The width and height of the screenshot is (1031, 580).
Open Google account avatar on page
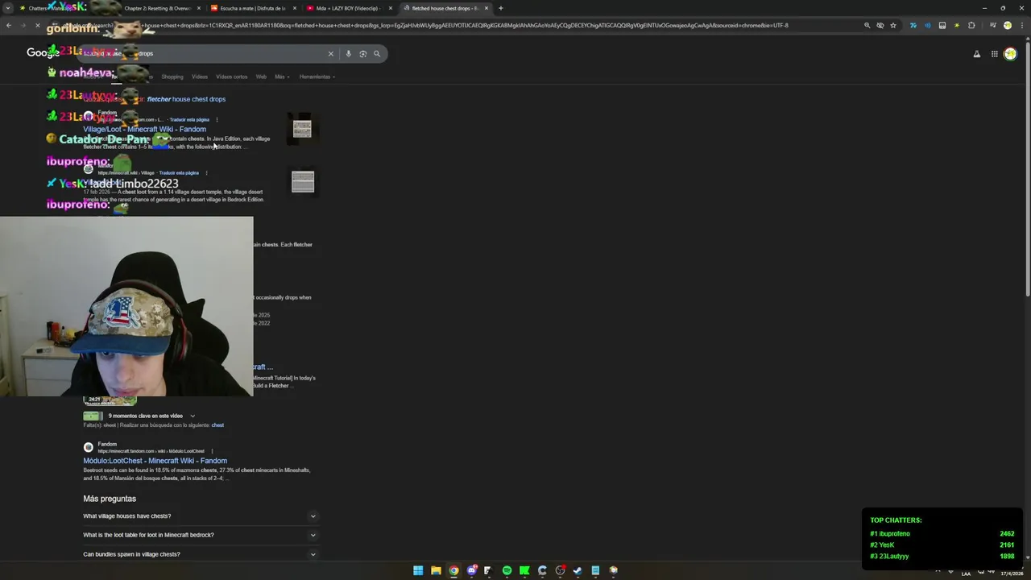click(x=1010, y=54)
